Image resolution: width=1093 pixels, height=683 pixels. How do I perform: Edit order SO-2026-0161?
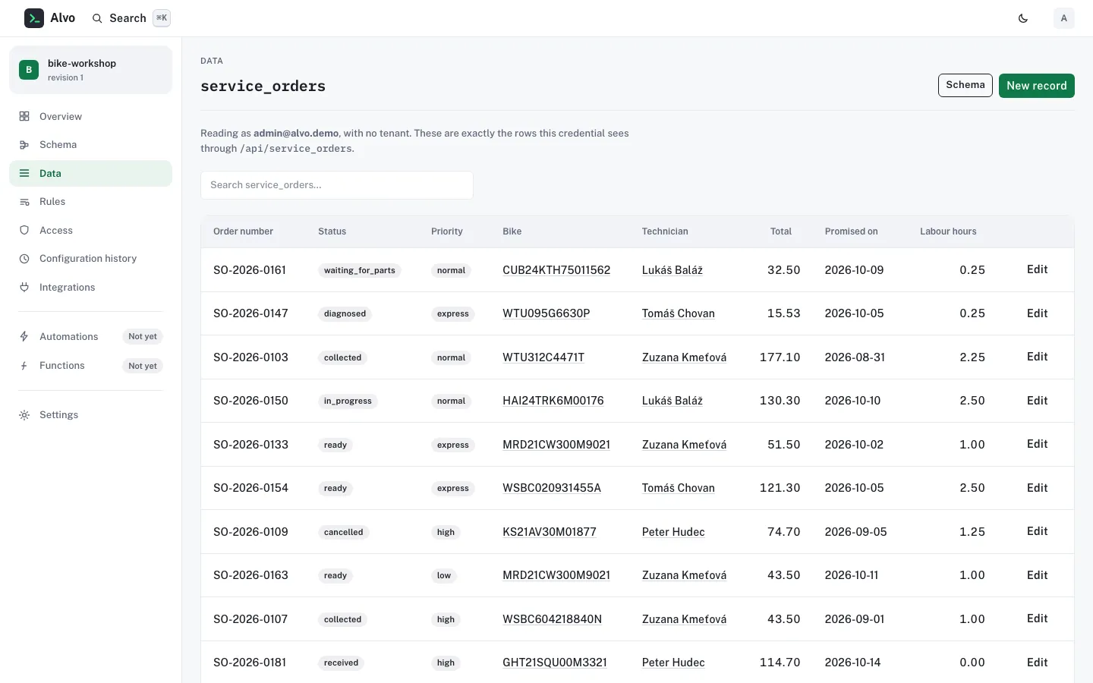tap(1037, 269)
